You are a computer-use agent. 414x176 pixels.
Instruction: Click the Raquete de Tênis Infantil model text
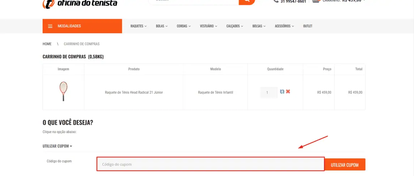pos(216,92)
